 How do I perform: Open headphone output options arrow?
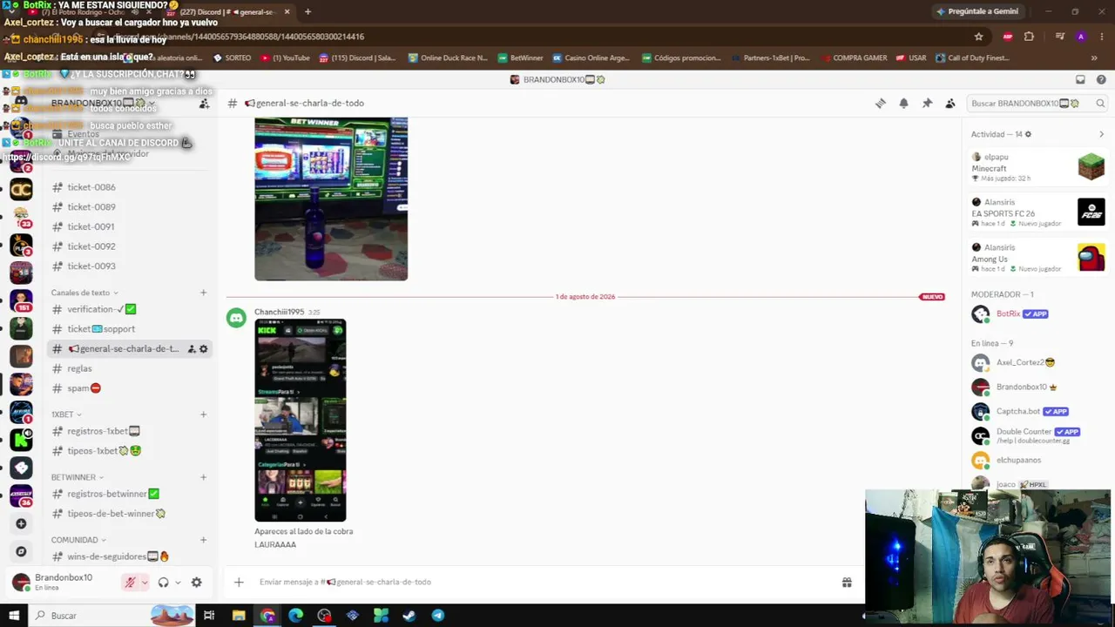(x=178, y=583)
